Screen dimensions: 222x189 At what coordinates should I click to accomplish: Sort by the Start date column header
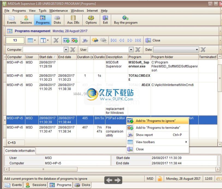48,57
